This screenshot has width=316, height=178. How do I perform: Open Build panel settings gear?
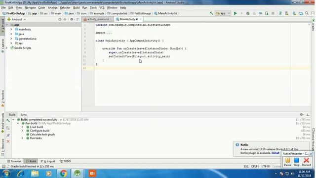[x=302, y=115]
